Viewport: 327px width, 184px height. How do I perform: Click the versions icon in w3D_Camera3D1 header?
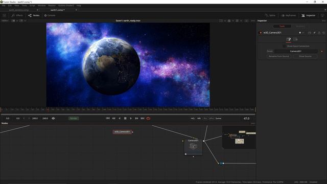coord(310,33)
